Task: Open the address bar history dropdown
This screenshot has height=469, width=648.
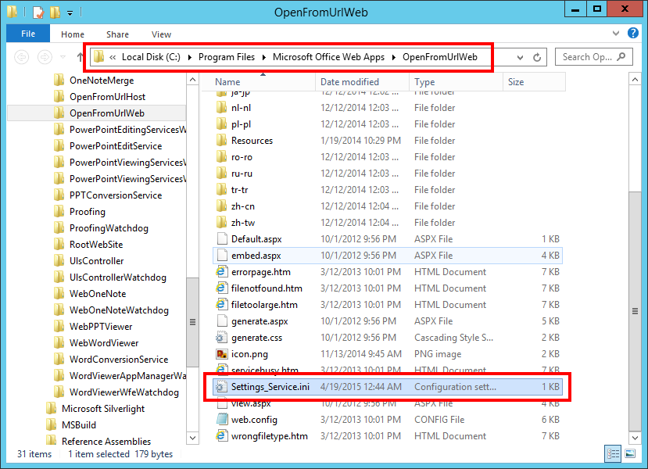Action: tap(520, 57)
